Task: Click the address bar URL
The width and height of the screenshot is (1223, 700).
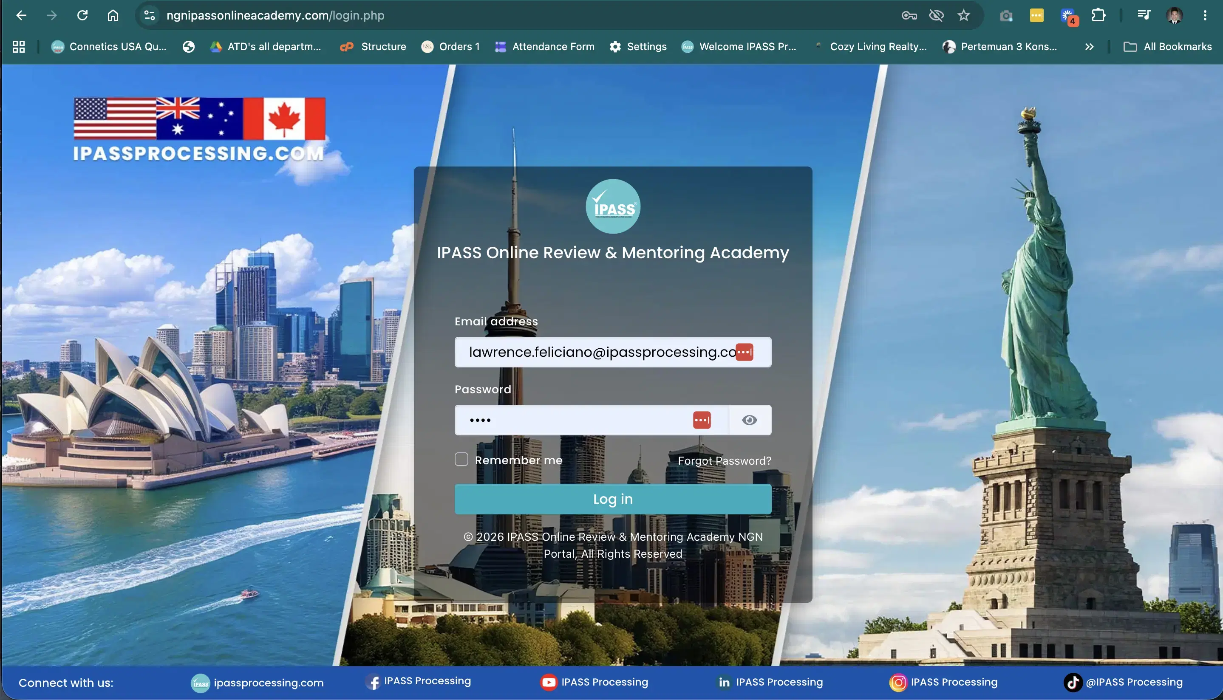Action: click(x=275, y=15)
